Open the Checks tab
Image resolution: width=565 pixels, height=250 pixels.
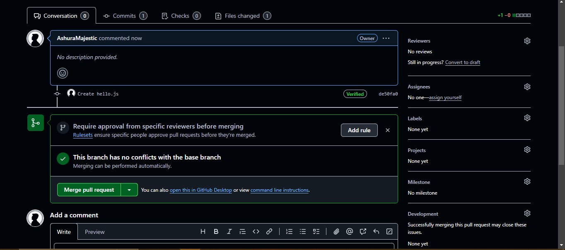181,16
